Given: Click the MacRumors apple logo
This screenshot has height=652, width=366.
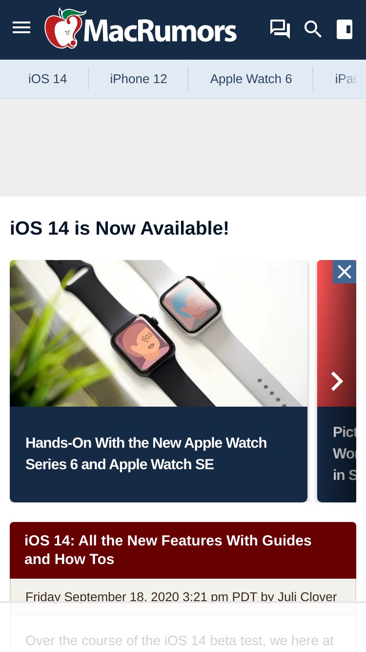Looking at the screenshot, I should (x=64, y=28).
